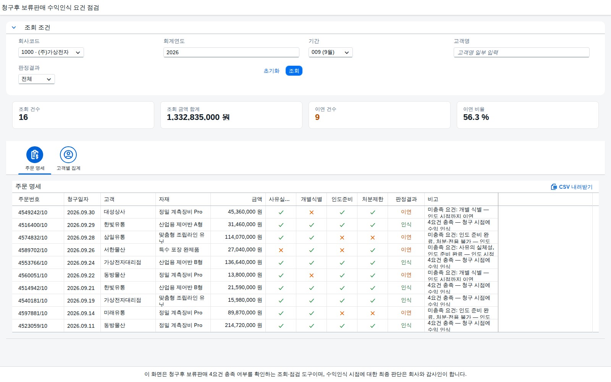Click the 인도준비 column header

(x=342, y=199)
